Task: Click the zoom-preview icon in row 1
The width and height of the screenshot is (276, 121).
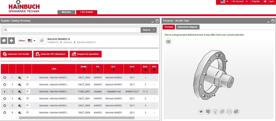Action: pyautogui.click(x=20, y=78)
